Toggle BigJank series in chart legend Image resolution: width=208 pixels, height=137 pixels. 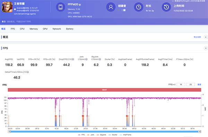pyautogui.click(x=101, y=135)
